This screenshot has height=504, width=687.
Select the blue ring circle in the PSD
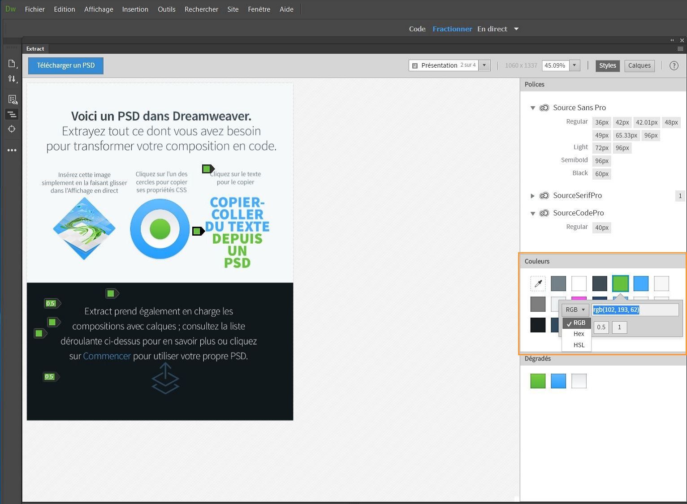[160, 229]
